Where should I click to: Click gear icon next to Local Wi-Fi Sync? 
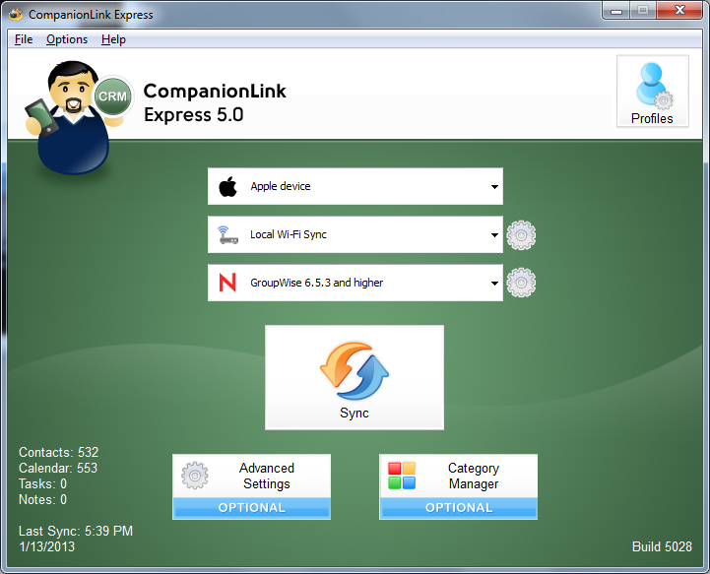[521, 235]
